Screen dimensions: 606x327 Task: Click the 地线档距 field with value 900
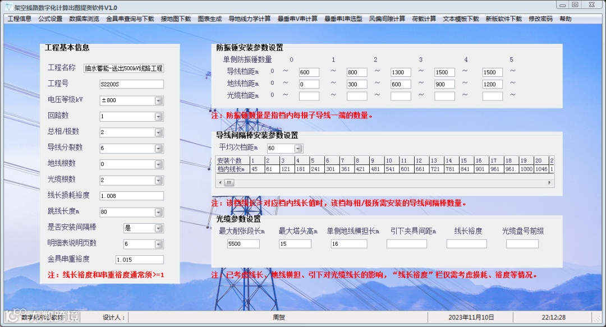coord(445,84)
